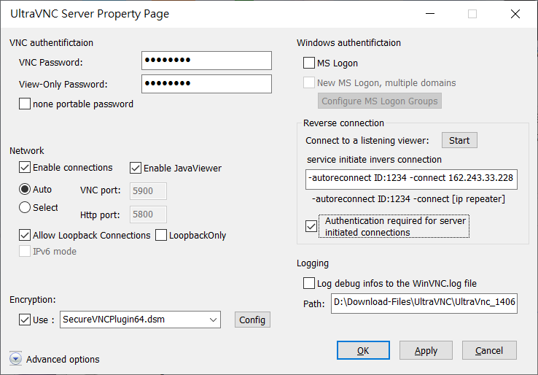The height and width of the screenshot is (375, 538).
Task: Click the 'Encryption:' label
Action: [33, 299]
